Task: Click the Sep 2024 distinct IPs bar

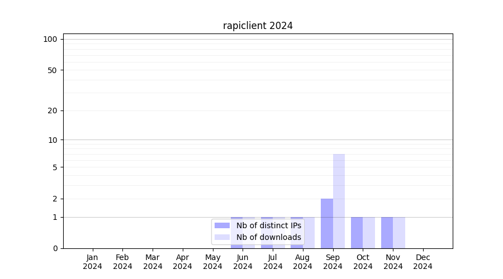Action: (327, 223)
